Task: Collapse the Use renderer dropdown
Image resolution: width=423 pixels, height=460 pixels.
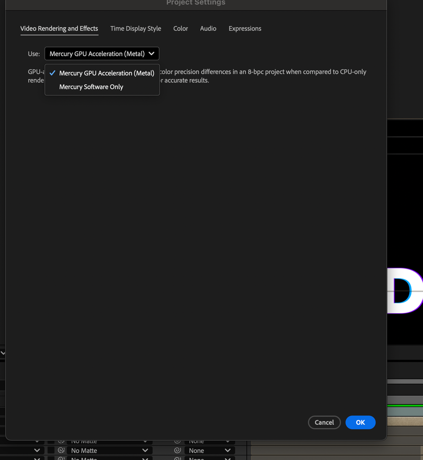Action: pos(102,54)
